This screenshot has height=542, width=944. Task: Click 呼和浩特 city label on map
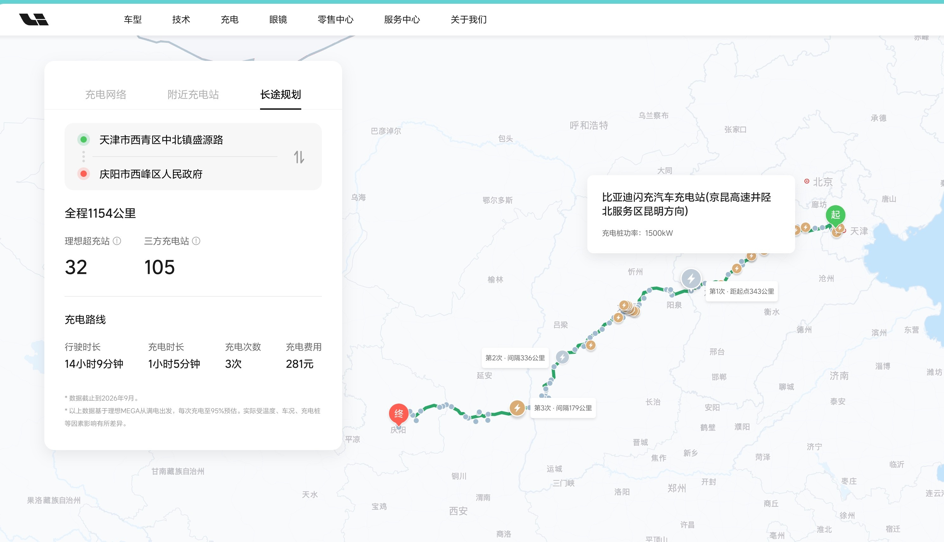click(x=589, y=126)
